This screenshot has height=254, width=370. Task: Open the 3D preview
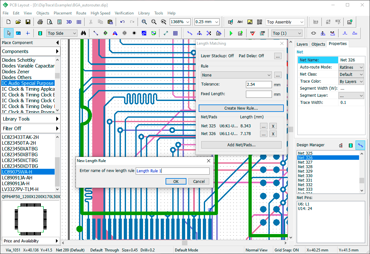tap(69, 22)
